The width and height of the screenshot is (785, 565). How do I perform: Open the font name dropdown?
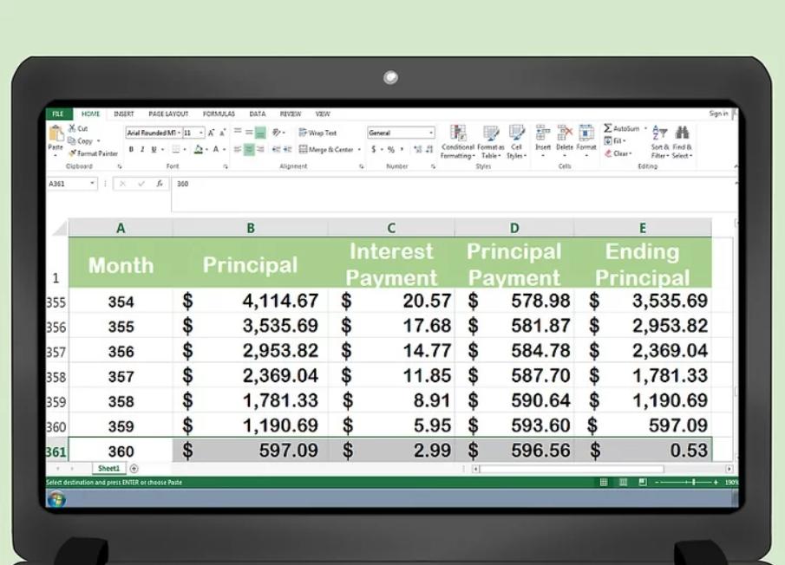(x=179, y=133)
